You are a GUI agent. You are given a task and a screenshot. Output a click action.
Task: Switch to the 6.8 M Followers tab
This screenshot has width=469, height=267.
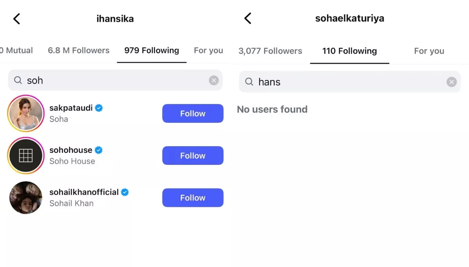click(79, 50)
